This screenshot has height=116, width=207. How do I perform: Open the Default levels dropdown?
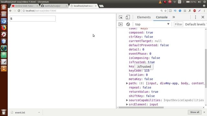pos(196,24)
